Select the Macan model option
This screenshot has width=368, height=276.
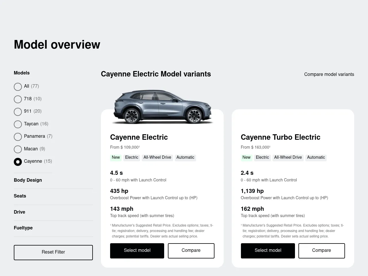pyautogui.click(x=18, y=149)
